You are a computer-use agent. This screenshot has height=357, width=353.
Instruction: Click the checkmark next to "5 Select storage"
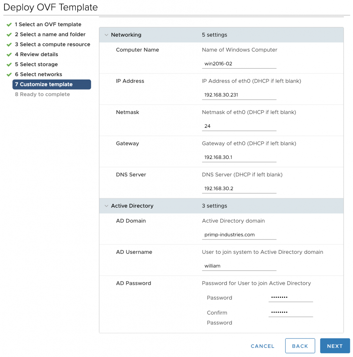(x=9, y=64)
